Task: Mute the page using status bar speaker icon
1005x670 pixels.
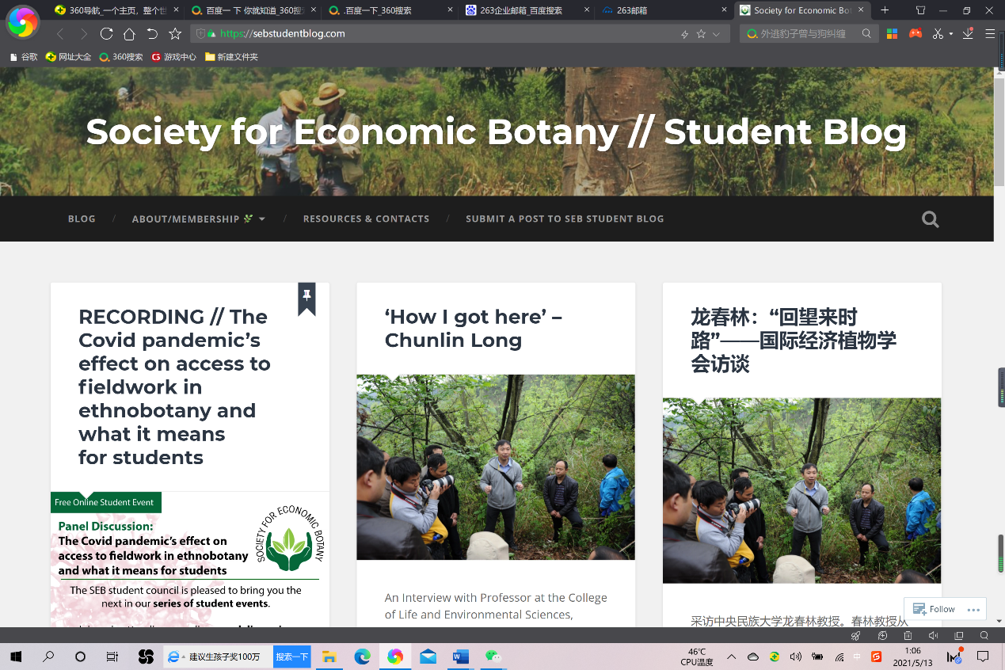Action: (x=933, y=636)
